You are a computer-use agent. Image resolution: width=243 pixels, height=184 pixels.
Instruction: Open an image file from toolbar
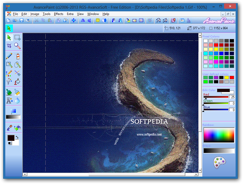pyautogui.click(x=15, y=20)
